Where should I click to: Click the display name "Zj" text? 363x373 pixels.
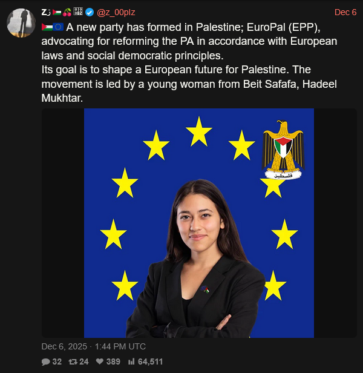tap(46, 12)
